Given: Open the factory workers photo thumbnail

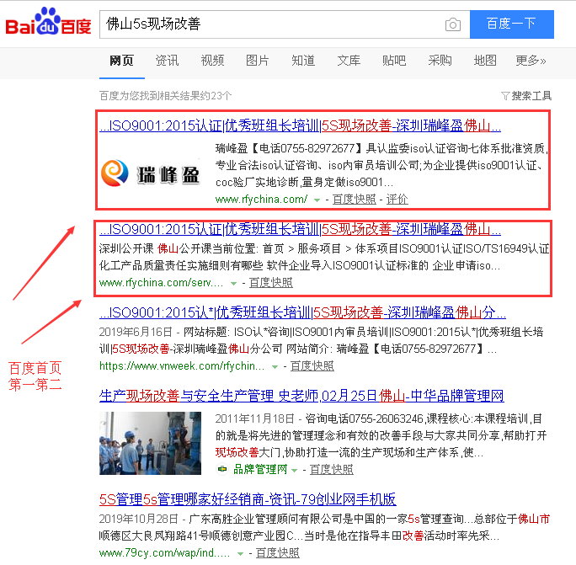Looking at the screenshot, I should click(149, 444).
